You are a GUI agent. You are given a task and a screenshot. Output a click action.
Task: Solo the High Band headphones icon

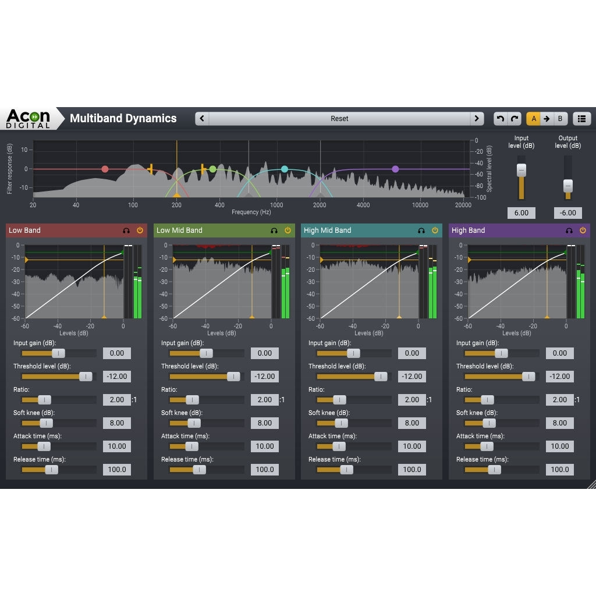569,230
